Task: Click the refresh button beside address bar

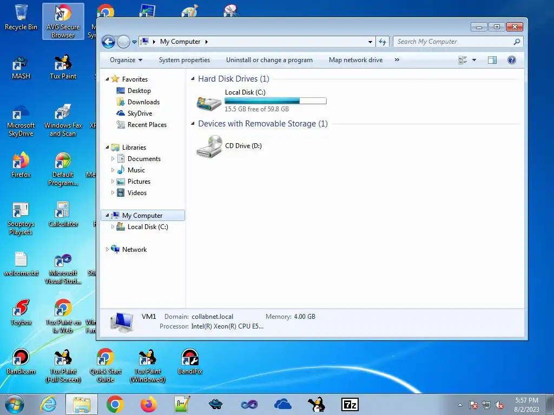Action: 382,42
